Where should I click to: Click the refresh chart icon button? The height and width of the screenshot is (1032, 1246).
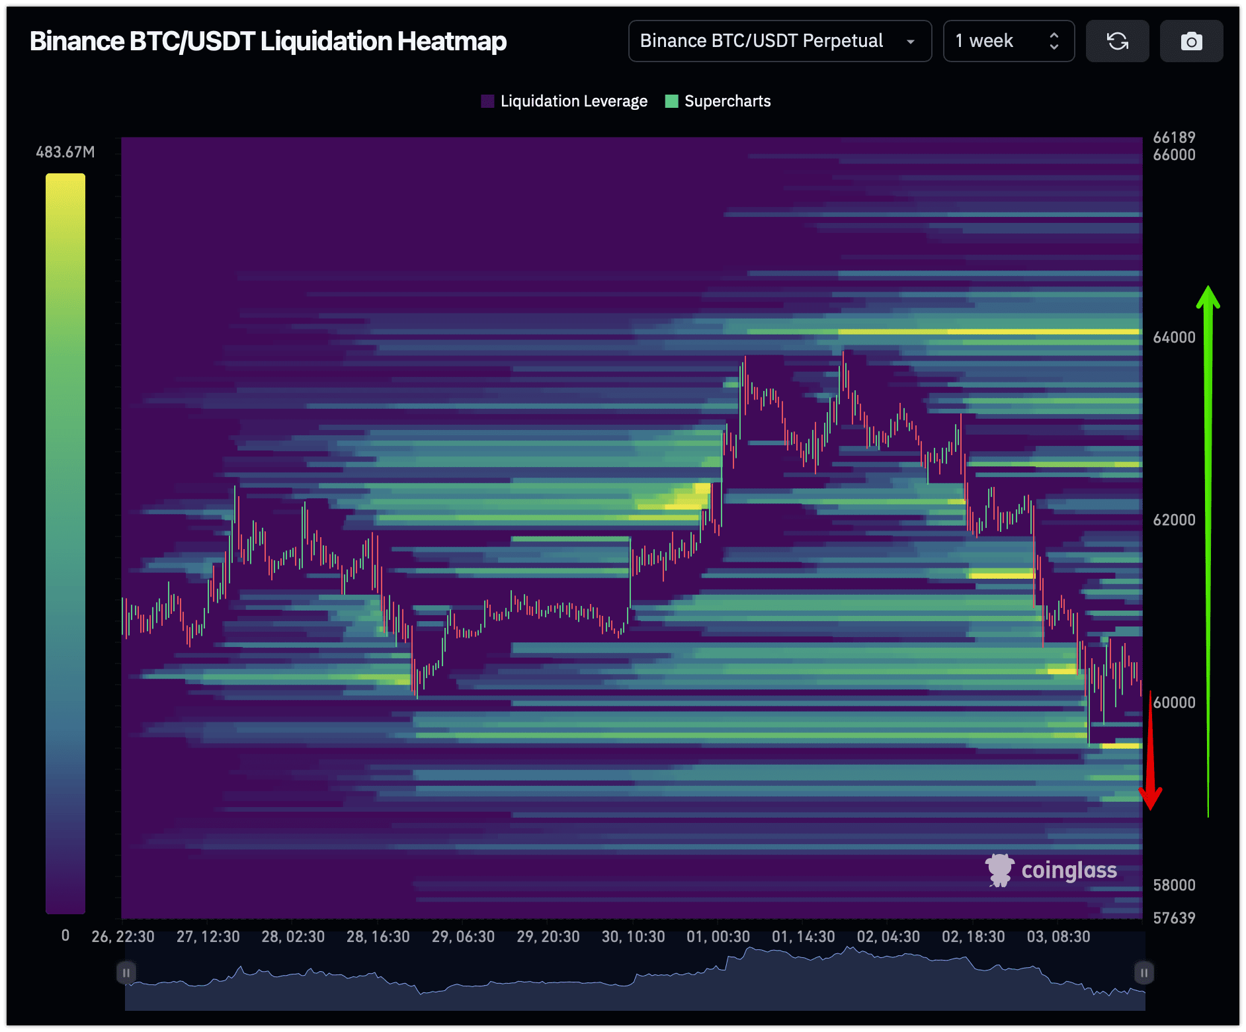(x=1117, y=41)
